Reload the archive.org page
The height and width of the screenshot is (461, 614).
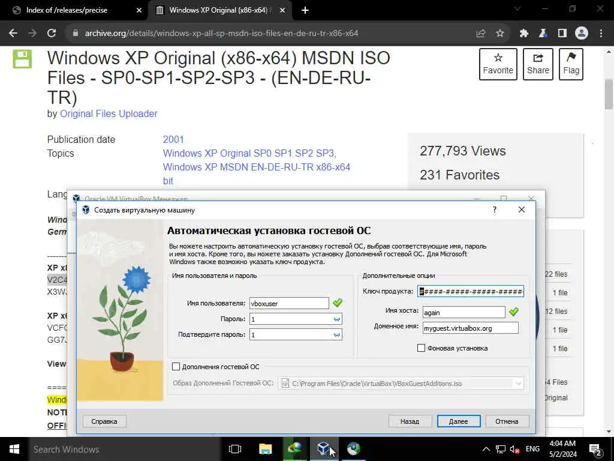click(52, 34)
